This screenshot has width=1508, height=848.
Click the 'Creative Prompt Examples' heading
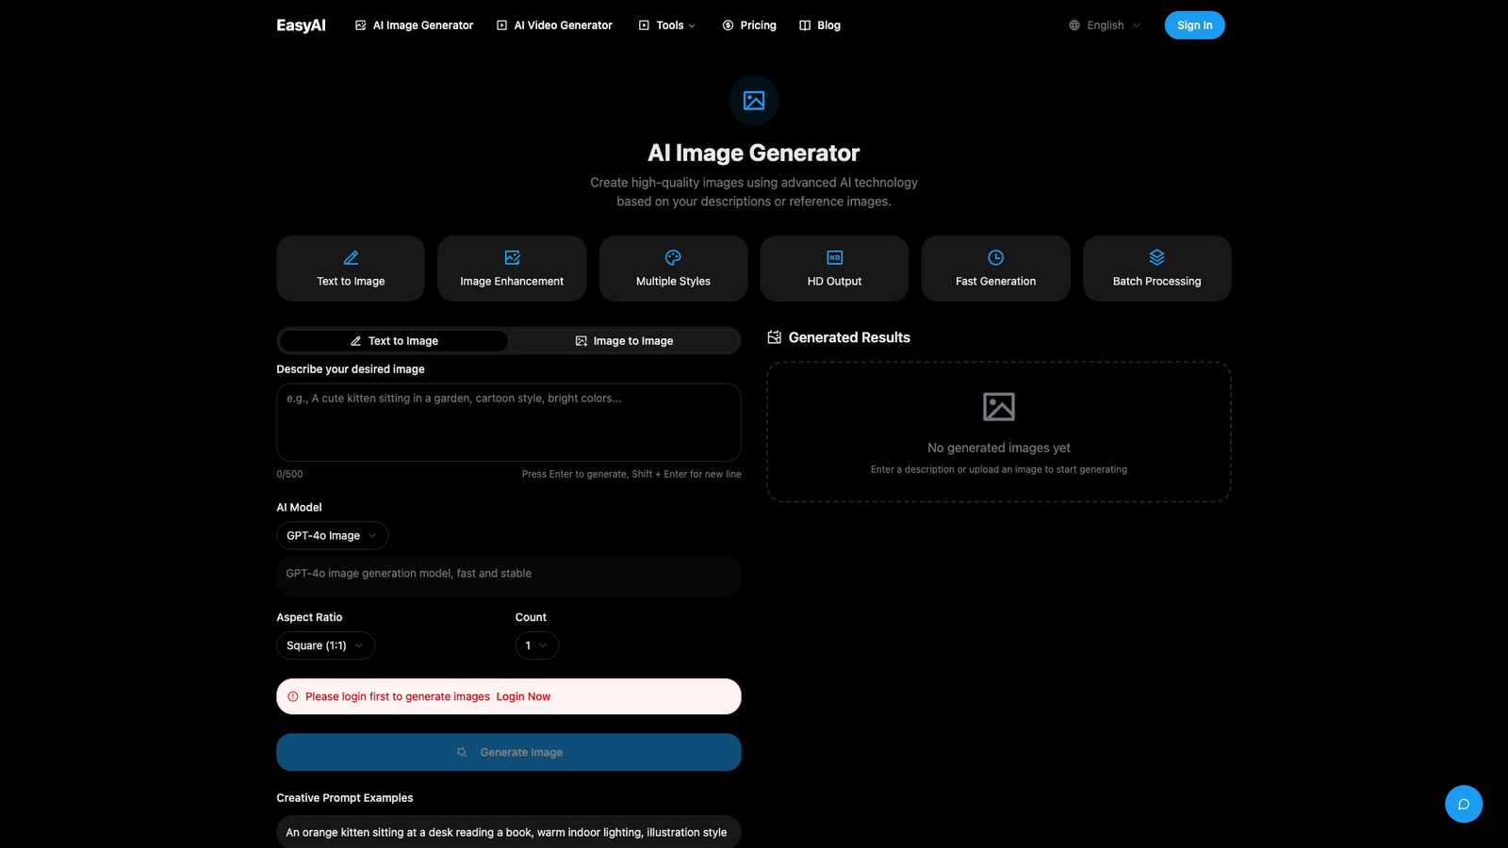coord(345,797)
